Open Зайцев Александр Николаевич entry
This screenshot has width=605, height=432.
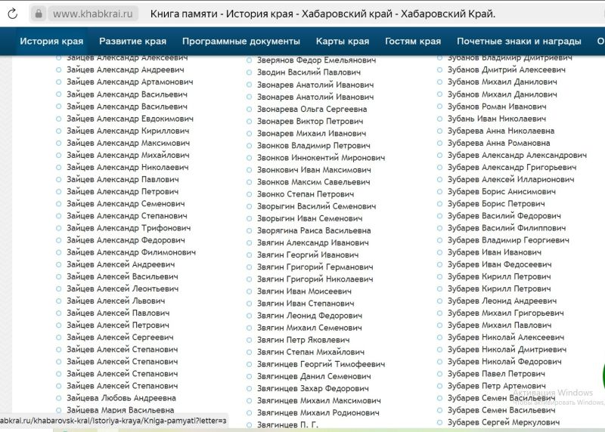click(128, 167)
